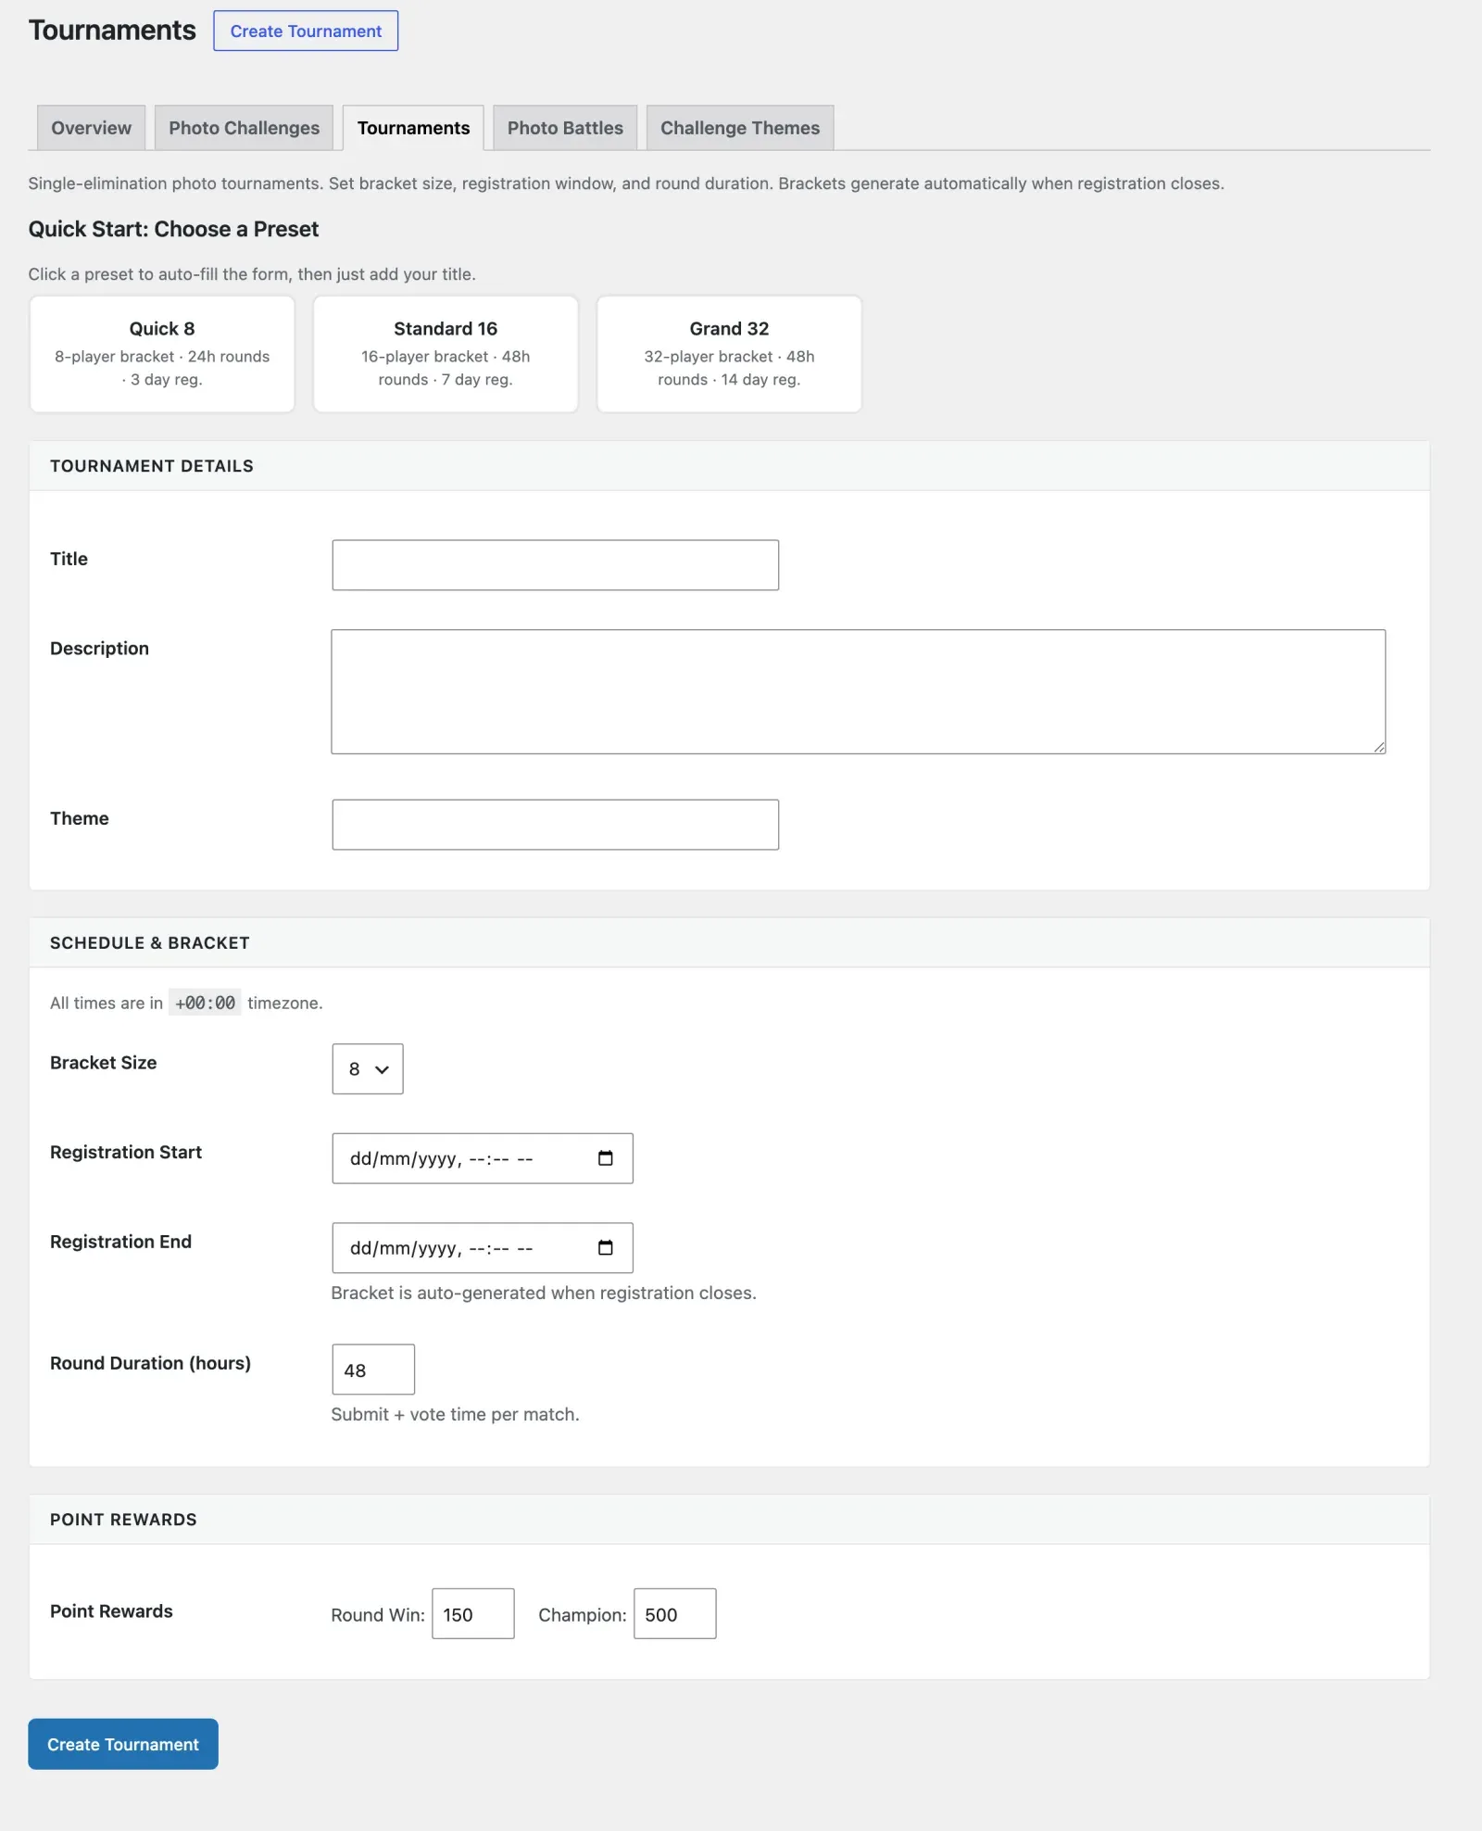
Task: Choose the Standard 16 preset card
Action: click(x=446, y=354)
